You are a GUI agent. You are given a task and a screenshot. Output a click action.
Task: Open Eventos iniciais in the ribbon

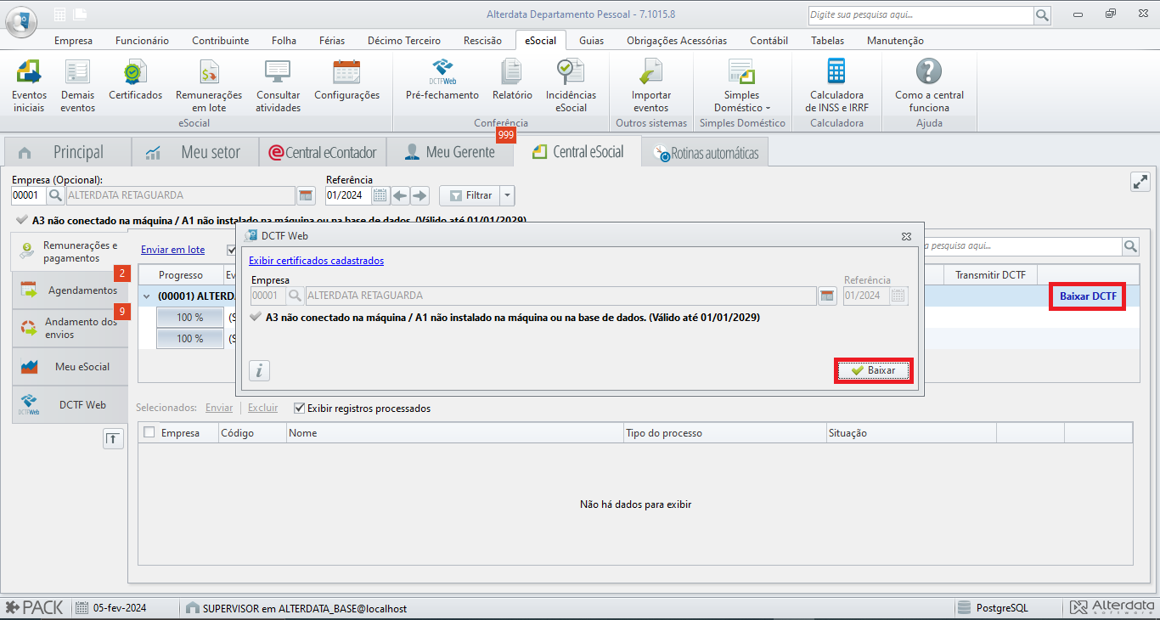29,86
